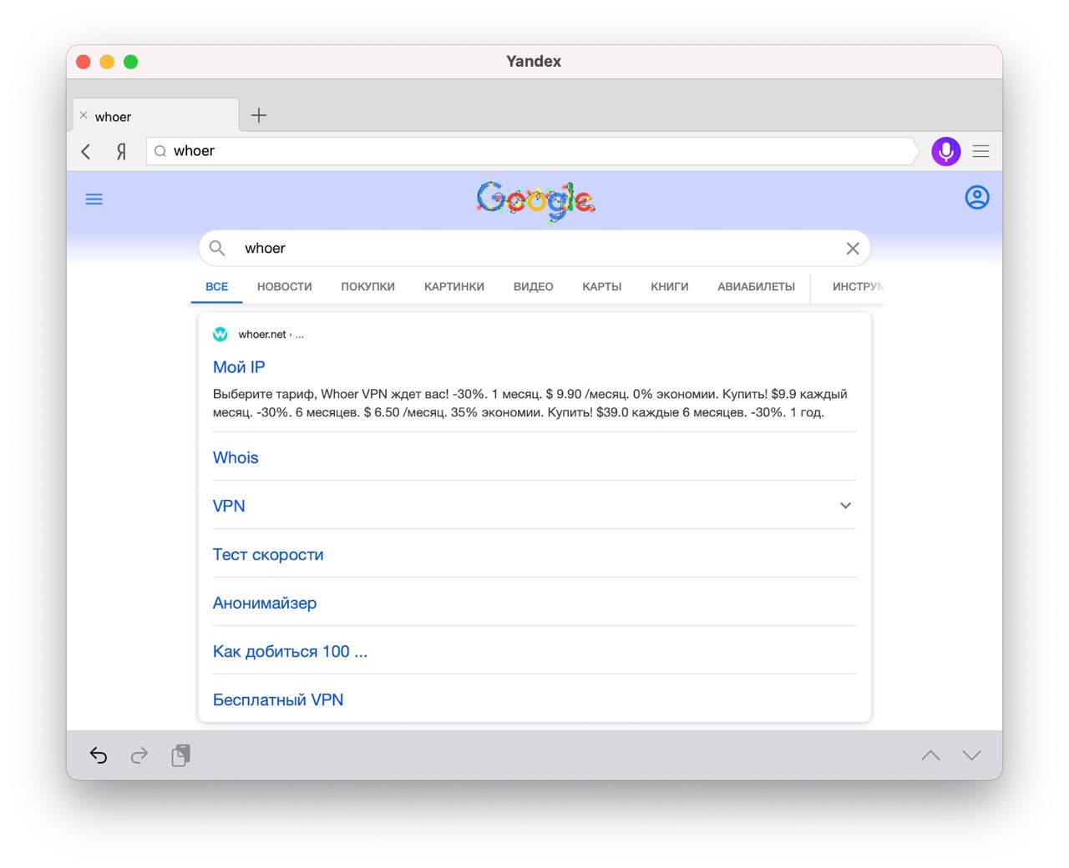Screen dimensions: 1069x868
Task: Expand the VPN sitelink chevron
Action: (x=846, y=506)
